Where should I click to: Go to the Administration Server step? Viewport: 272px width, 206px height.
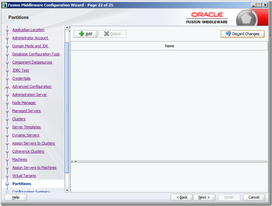(30, 94)
